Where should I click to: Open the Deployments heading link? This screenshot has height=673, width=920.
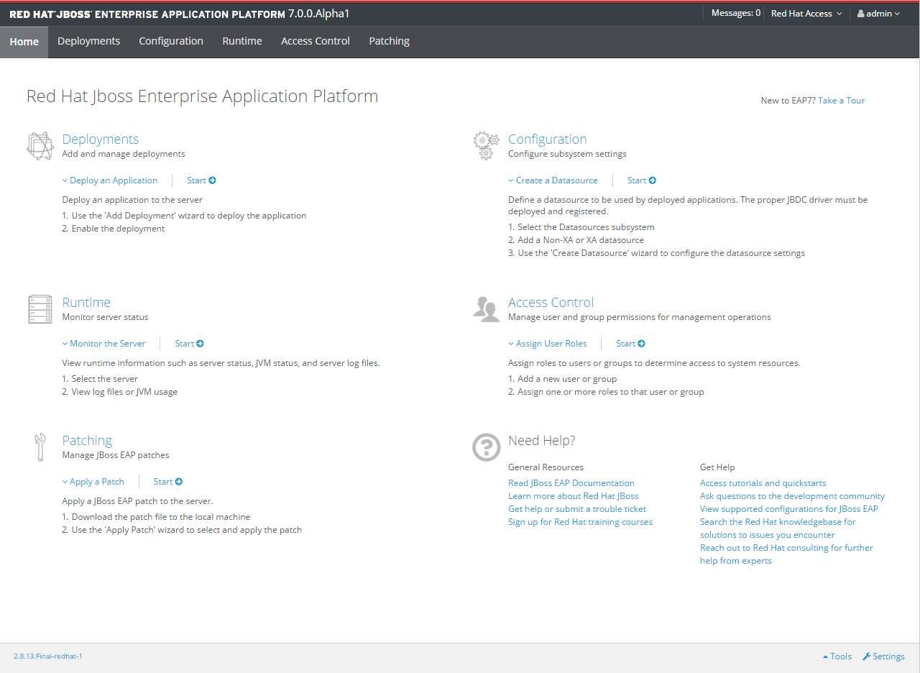pyautogui.click(x=101, y=139)
